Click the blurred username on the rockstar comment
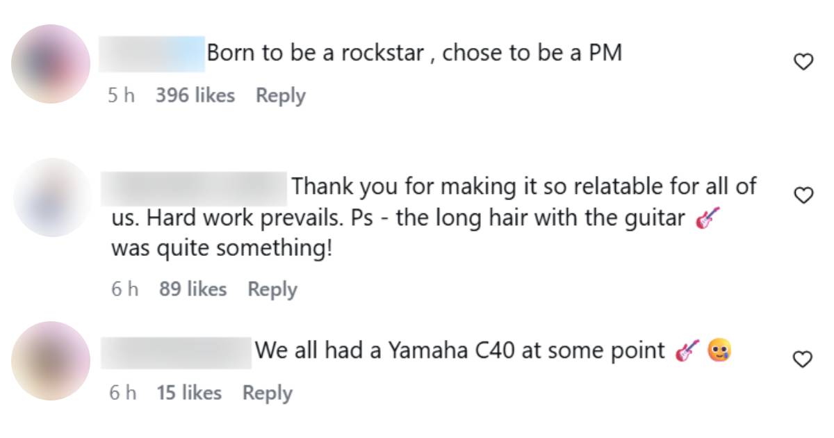Image resolution: width=834 pixels, height=438 pixels. click(x=152, y=54)
